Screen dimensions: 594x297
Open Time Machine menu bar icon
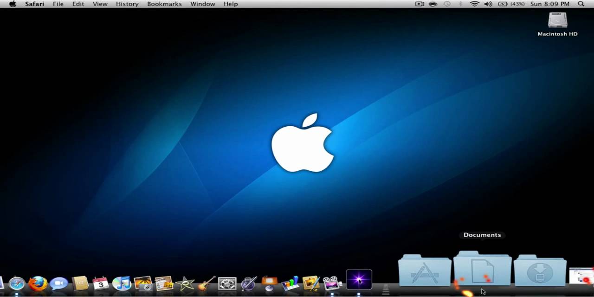pos(446,4)
